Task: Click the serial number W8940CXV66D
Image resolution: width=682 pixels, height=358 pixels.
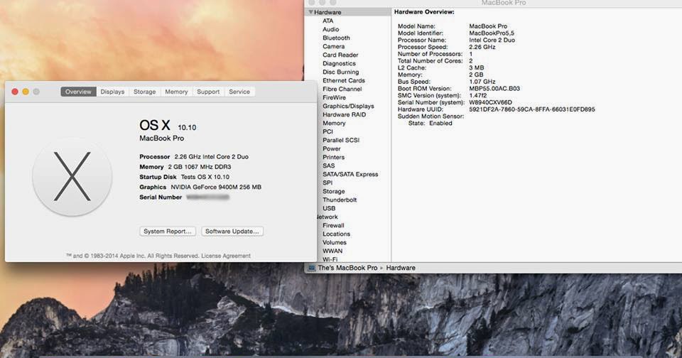Action: [491, 102]
